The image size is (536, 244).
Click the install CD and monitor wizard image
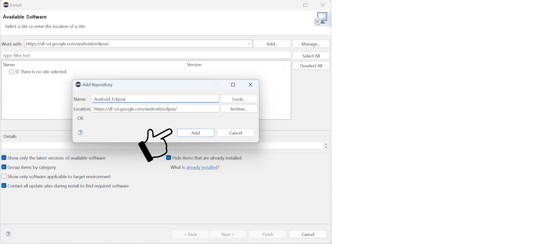322,19
